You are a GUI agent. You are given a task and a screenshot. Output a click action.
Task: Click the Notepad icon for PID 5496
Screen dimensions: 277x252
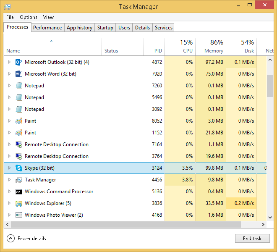pos(19,97)
